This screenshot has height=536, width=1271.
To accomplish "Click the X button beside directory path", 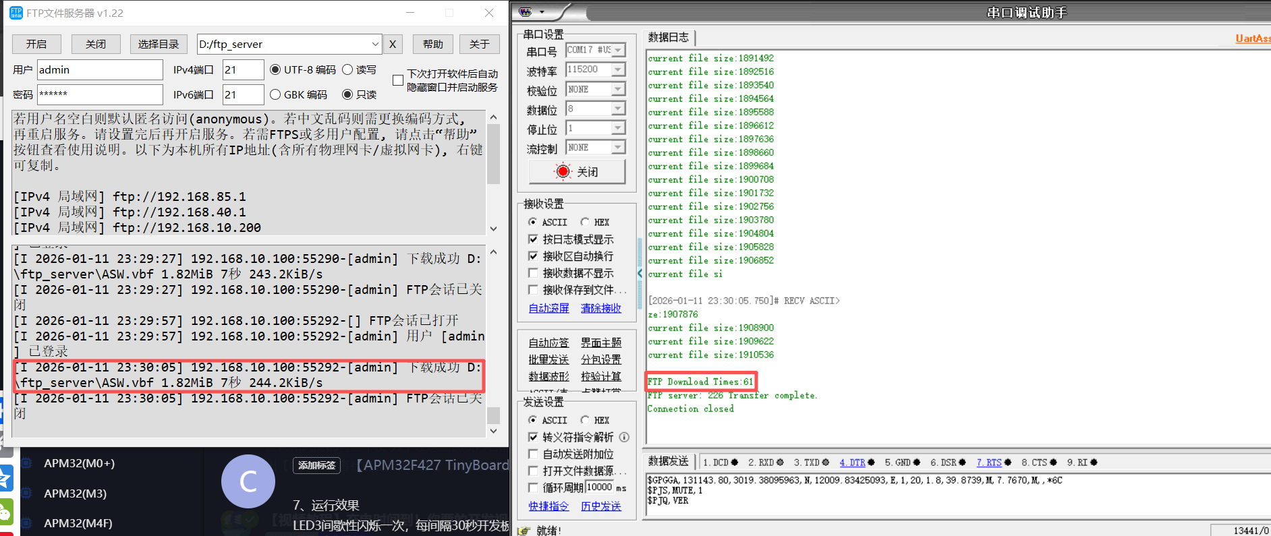I will click(x=393, y=44).
